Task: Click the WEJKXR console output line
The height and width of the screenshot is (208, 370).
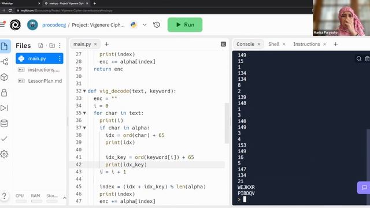Action: [246, 187]
